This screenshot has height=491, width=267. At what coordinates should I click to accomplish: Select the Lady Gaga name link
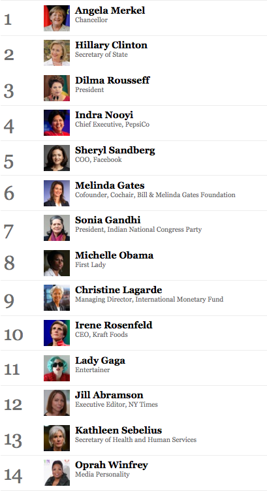point(100,360)
